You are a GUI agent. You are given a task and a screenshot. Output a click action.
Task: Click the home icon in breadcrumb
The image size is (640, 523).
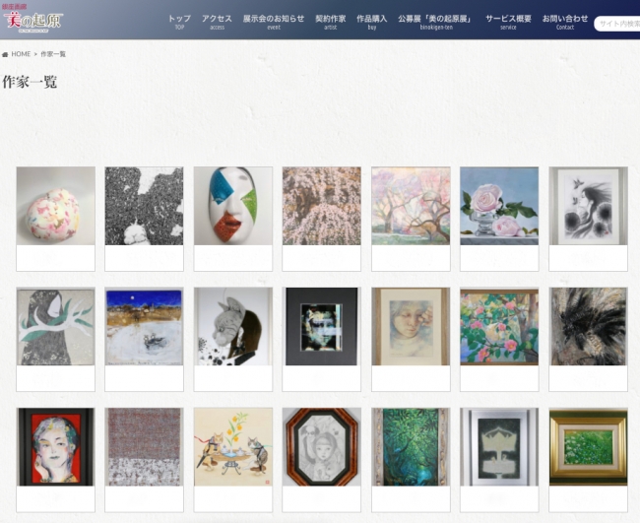pyautogui.click(x=5, y=54)
